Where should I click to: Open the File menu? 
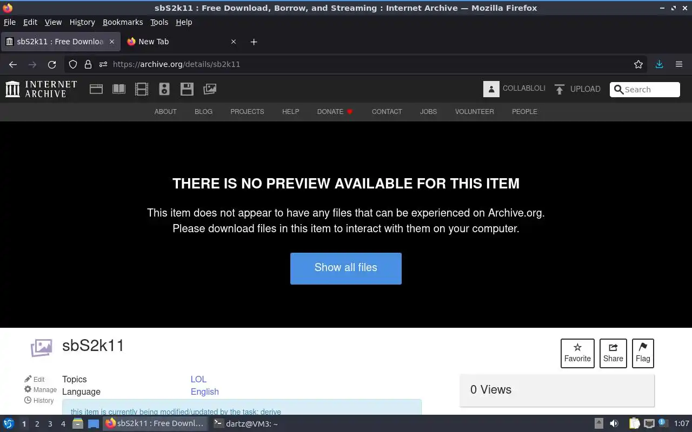click(x=10, y=22)
